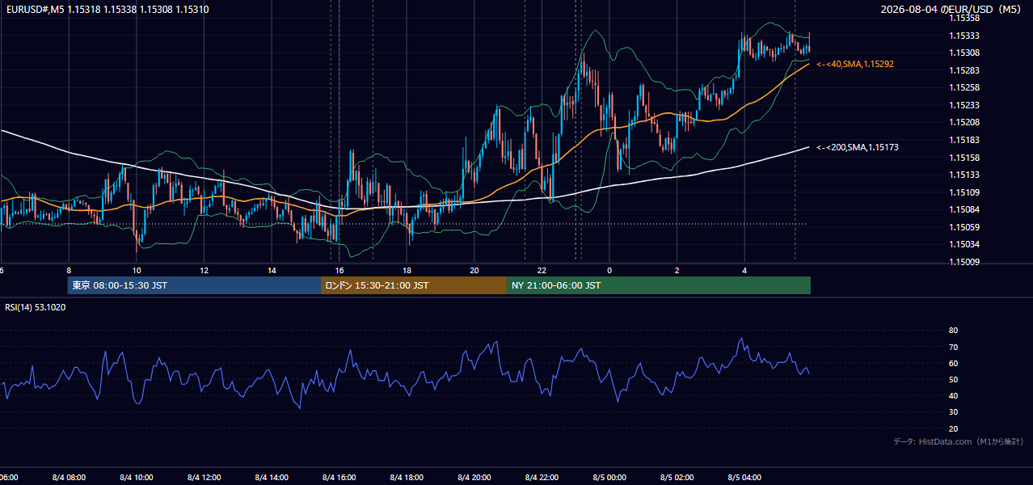1033x485 pixels.
Task: Click the 8/4 22:00 date label
Action: (542, 477)
